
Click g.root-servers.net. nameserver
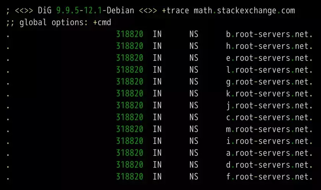pos(269,82)
